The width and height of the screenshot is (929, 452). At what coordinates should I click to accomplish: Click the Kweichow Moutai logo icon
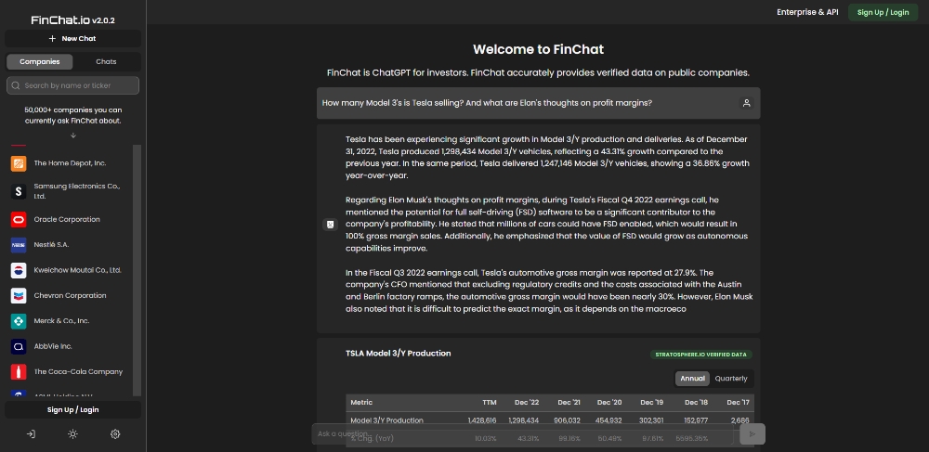[19, 270]
